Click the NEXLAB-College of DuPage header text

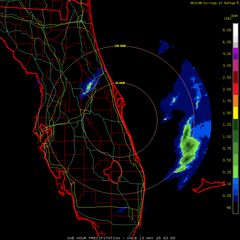(x=213, y=3)
